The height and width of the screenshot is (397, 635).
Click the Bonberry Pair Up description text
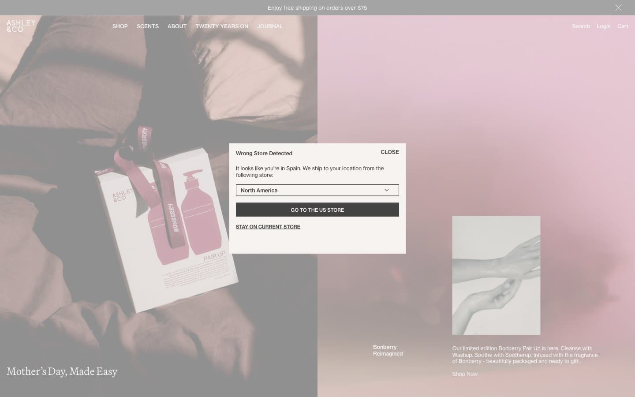pyautogui.click(x=525, y=355)
